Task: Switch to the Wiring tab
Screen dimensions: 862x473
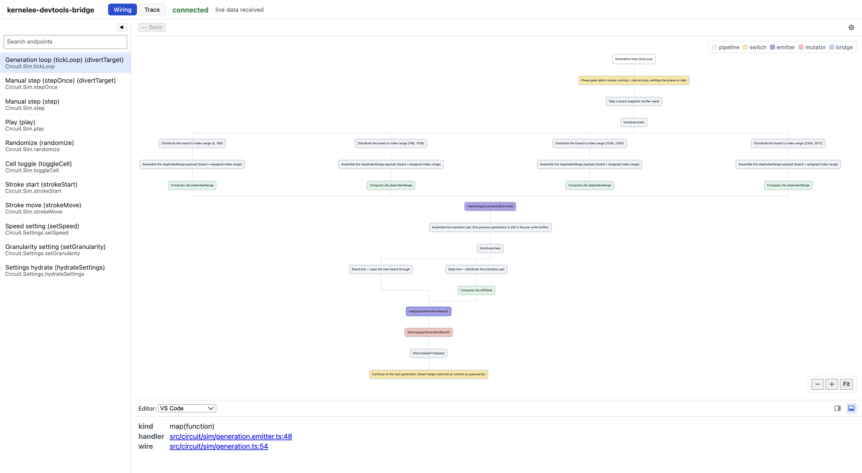Action: click(x=123, y=10)
